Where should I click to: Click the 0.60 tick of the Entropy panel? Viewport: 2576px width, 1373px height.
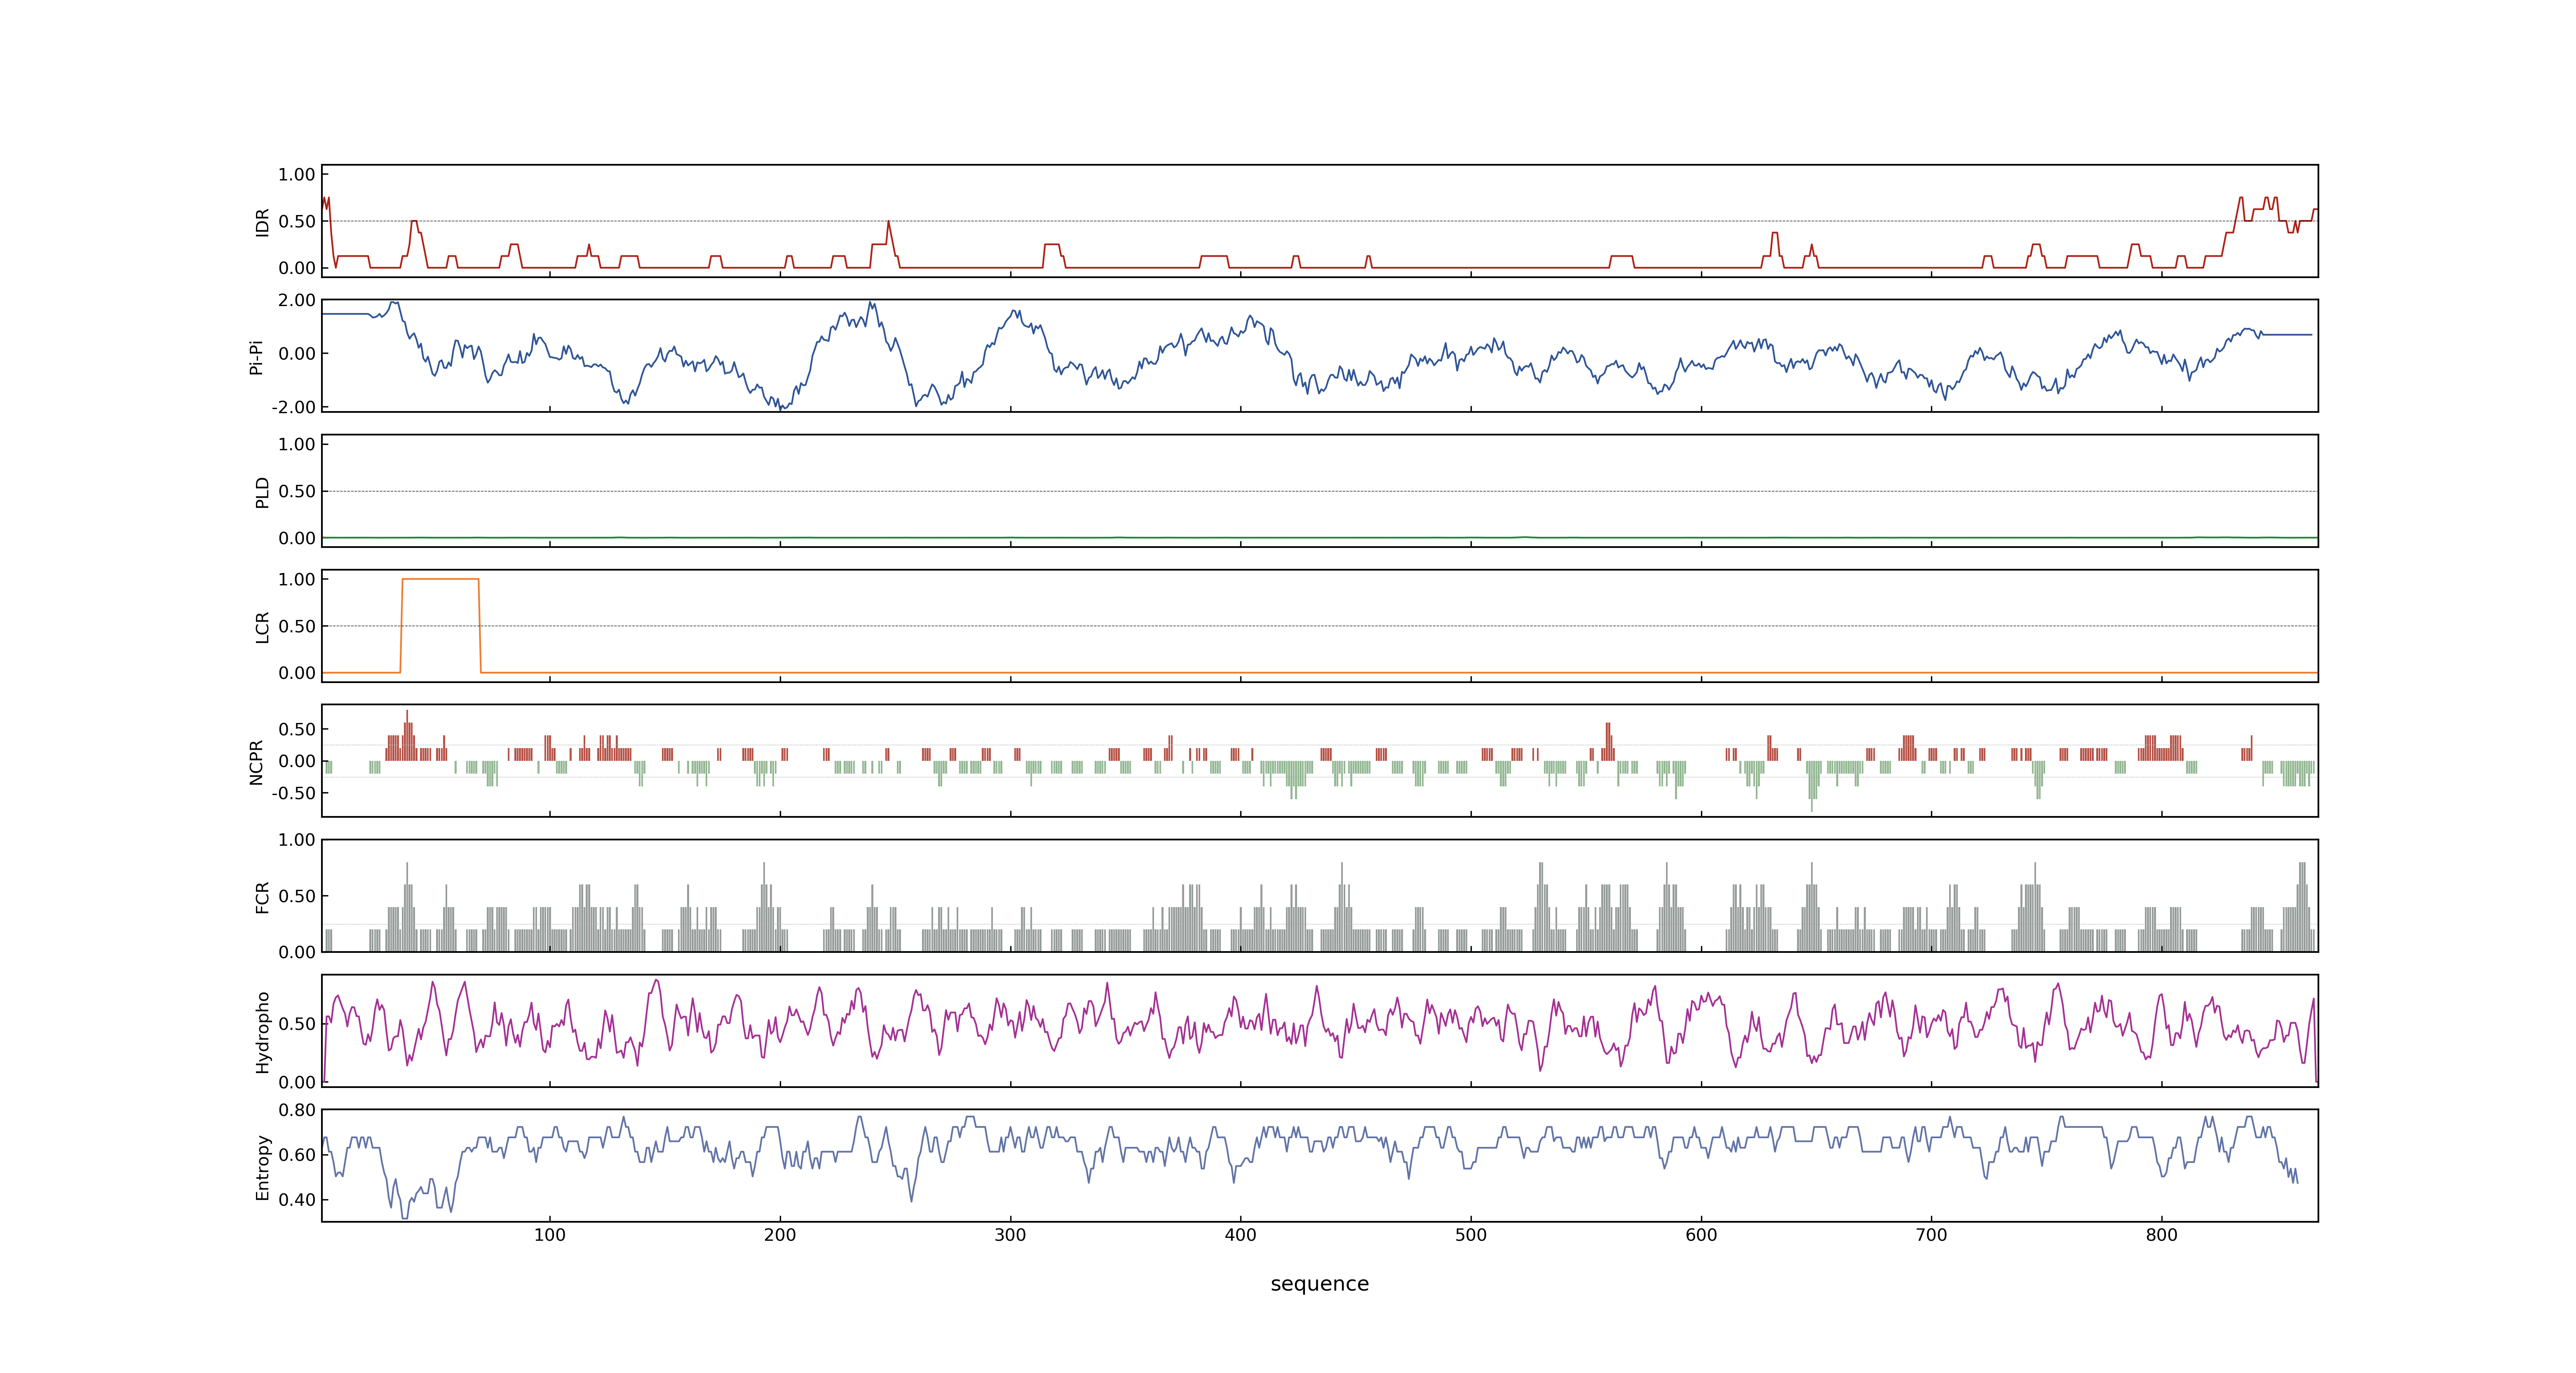point(297,1155)
